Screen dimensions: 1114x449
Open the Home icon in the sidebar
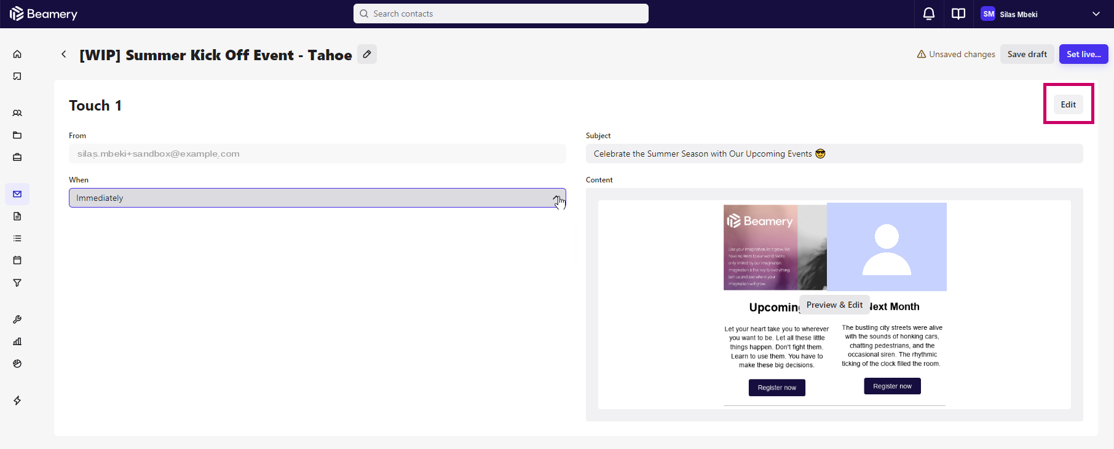tap(17, 54)
